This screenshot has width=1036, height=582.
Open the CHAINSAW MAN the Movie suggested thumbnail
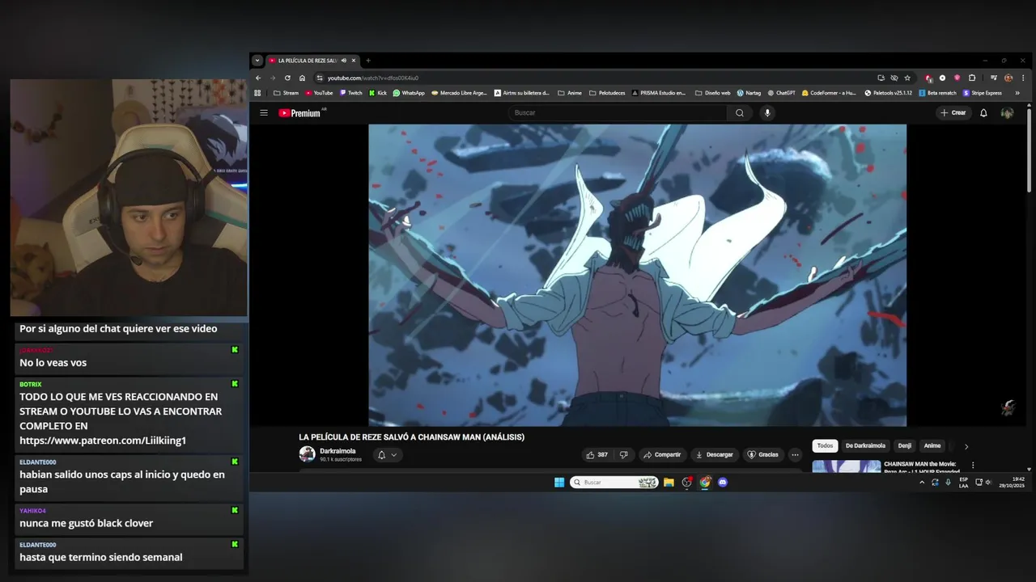tap(847, 466)
